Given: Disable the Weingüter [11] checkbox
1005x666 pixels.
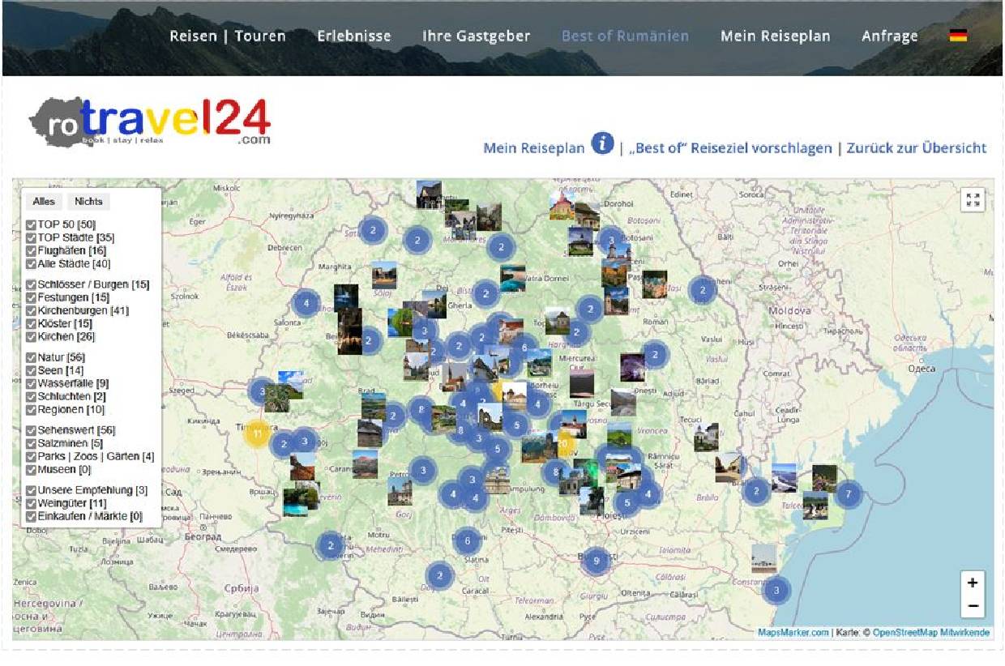Looking at the screenshot, I should (31, 504).
